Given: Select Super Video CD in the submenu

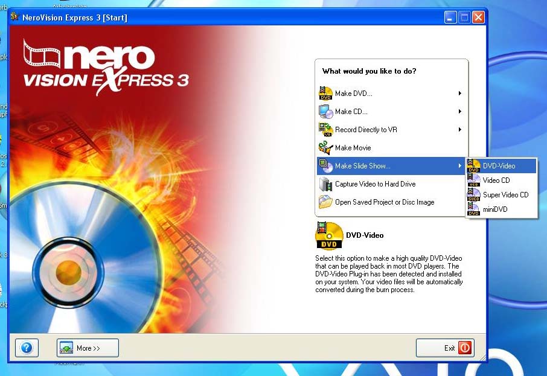Looking at the screenshot, I should pos(502,194).
